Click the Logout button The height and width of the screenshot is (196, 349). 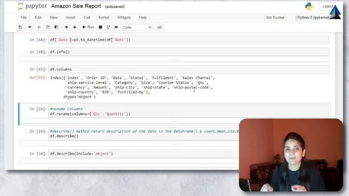tap(327, 6)
